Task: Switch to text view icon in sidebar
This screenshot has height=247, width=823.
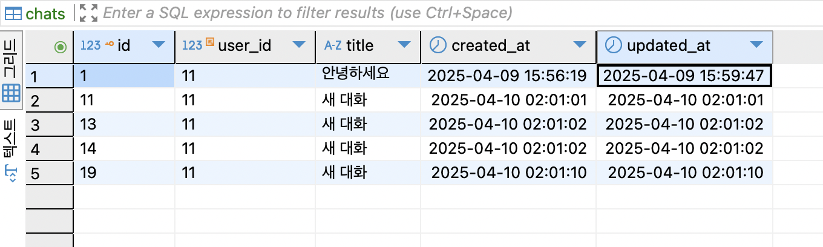Action: pos(11,174)
